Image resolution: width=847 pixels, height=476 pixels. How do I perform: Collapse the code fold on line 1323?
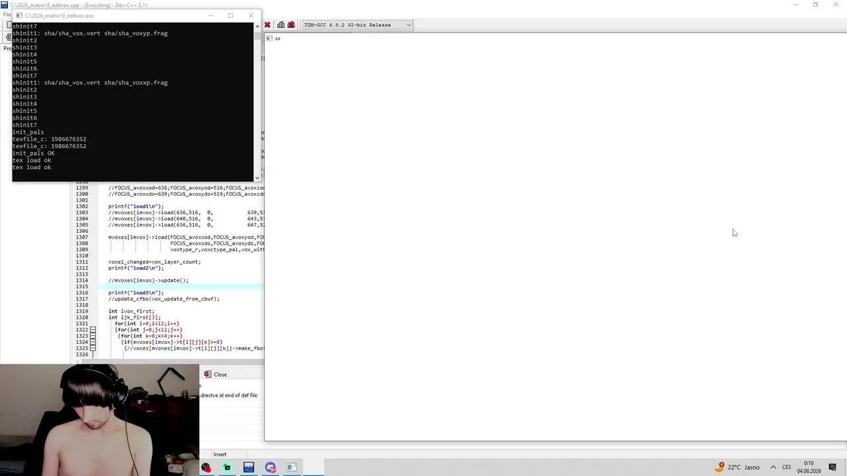(93, 336)
